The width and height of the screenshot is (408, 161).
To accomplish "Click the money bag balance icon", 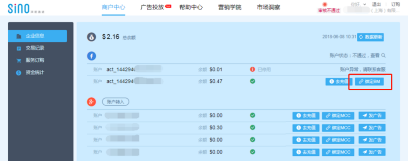I will pyautogui.click(x=91, y=37).
